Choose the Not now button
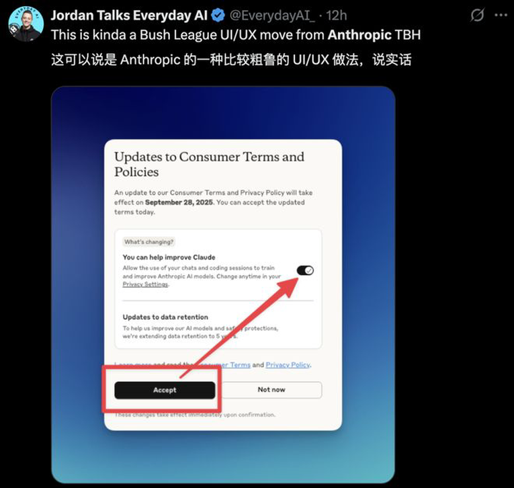The image size is (514, 488). [271, 390]
